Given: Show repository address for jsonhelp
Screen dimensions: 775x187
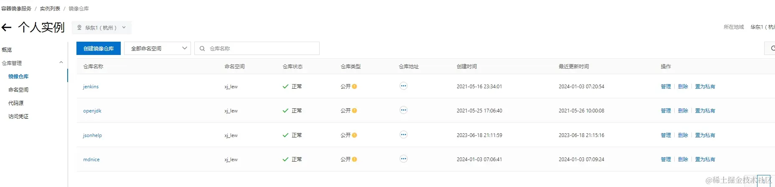Looking at the screenshot, I should (x=403, y=135).
